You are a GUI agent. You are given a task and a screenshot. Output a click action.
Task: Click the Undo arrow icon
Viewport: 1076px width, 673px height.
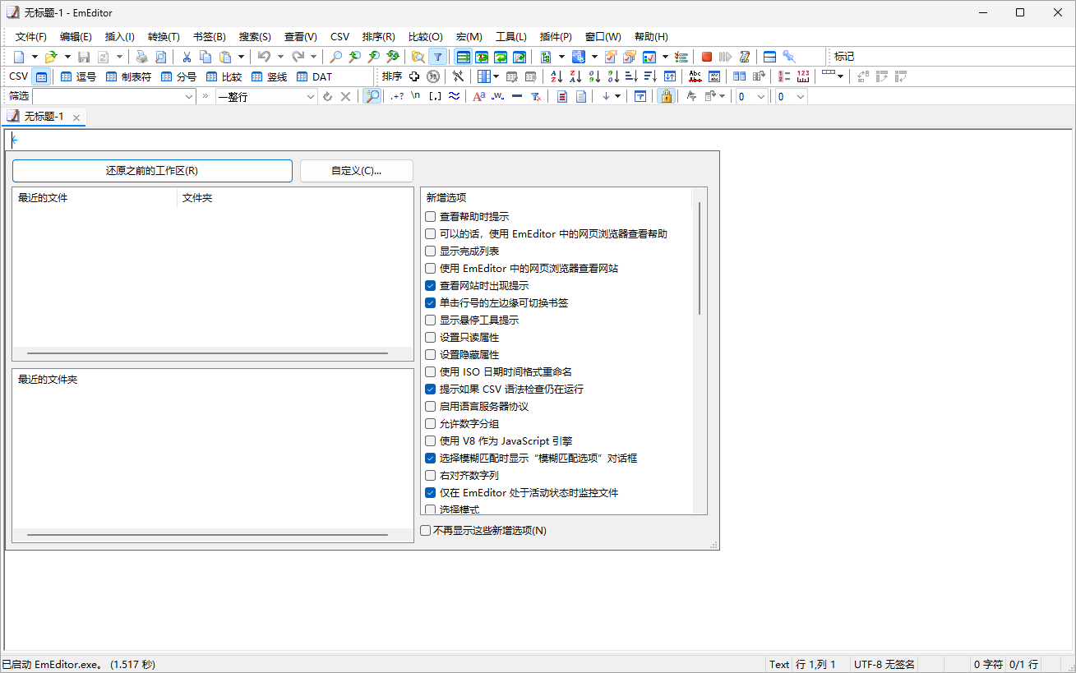tap(264, 57)
